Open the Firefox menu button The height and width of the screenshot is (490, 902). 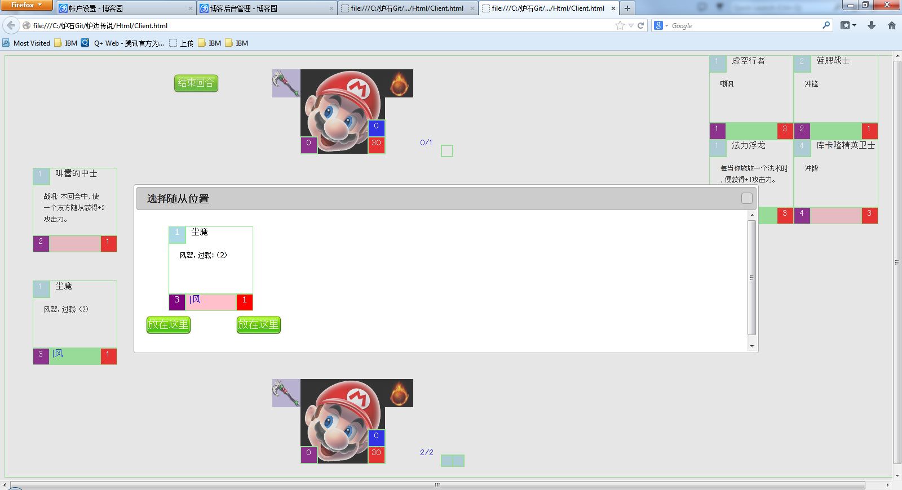[26, 5]
